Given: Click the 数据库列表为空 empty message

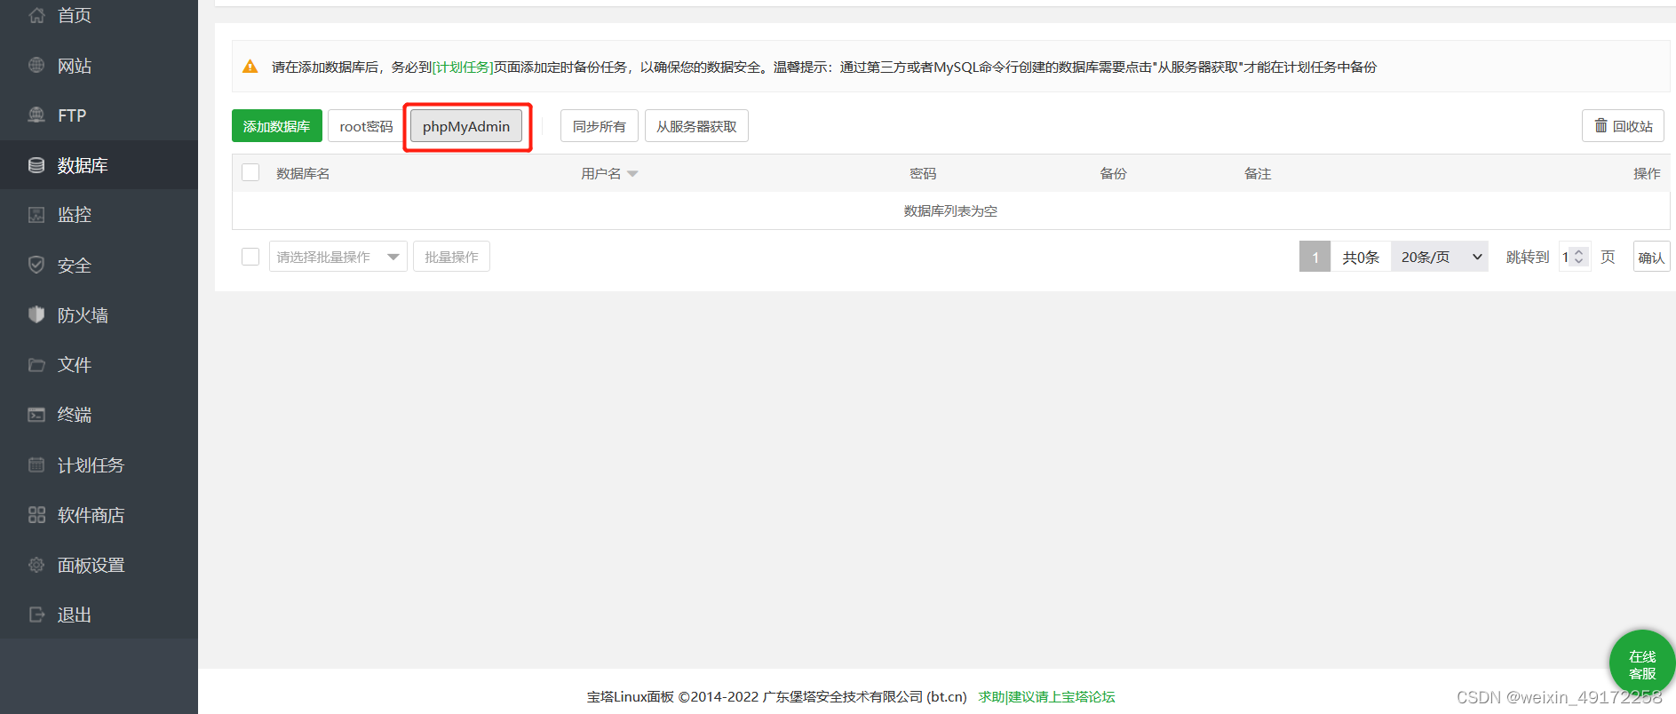Looking at the screenshot, I should click(950, 210).
